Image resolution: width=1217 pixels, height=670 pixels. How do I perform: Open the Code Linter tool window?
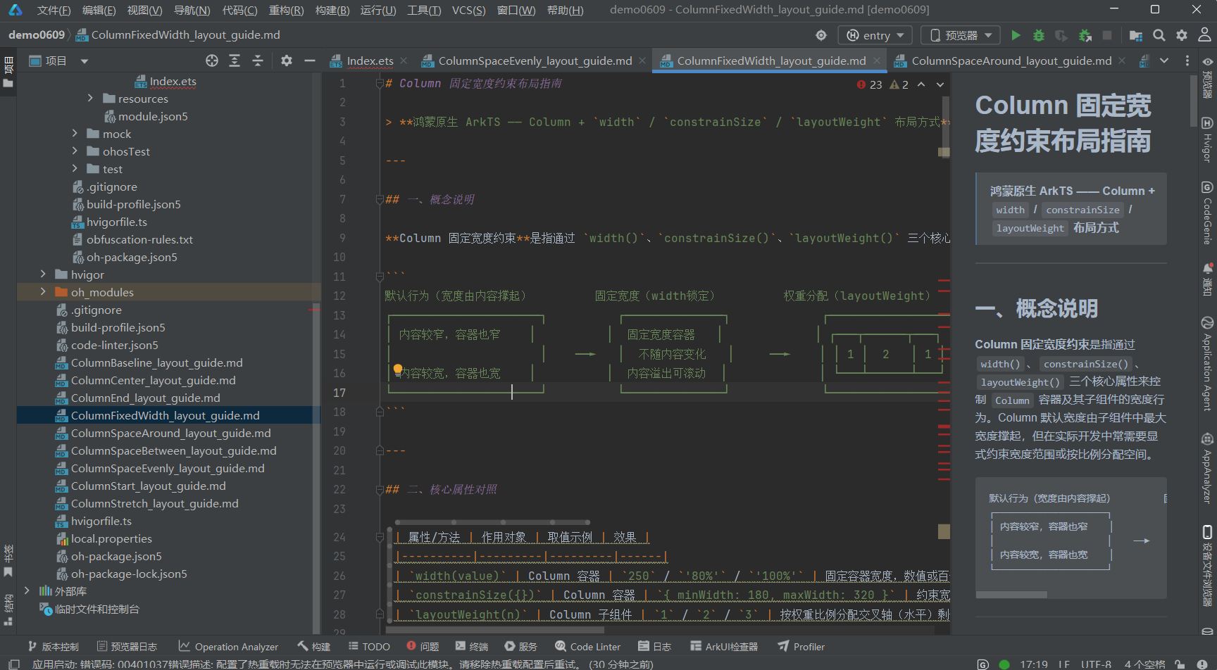(587, 647)
